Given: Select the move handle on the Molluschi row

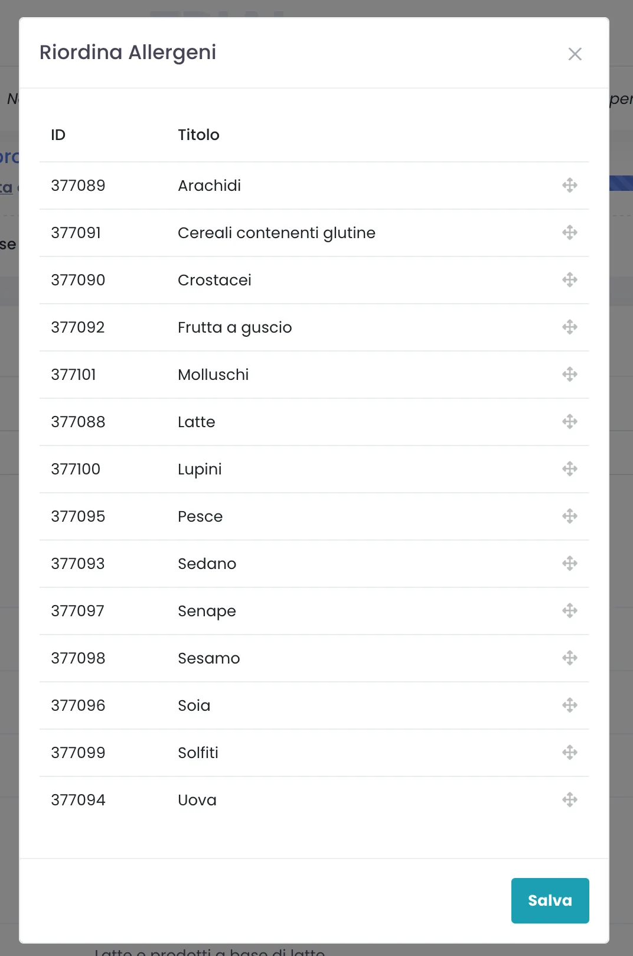Looking at the screenshot, I should click(570, 374).
